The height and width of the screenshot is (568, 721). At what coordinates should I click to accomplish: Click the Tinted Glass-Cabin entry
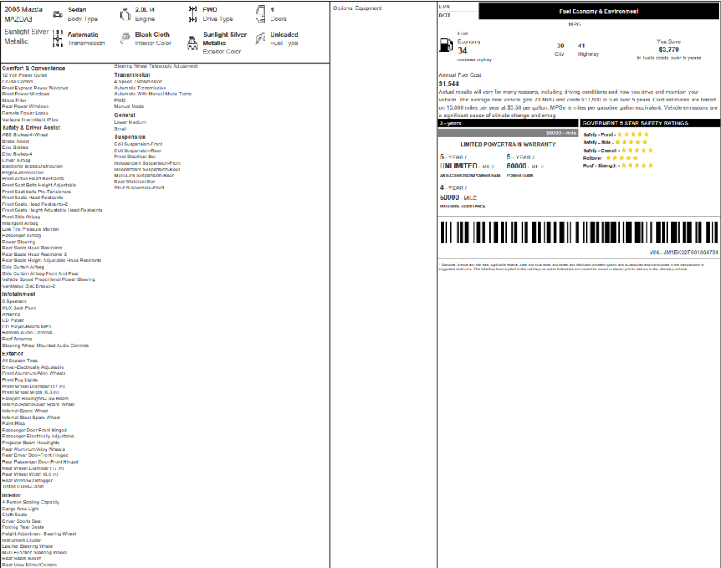pos(23,487)
